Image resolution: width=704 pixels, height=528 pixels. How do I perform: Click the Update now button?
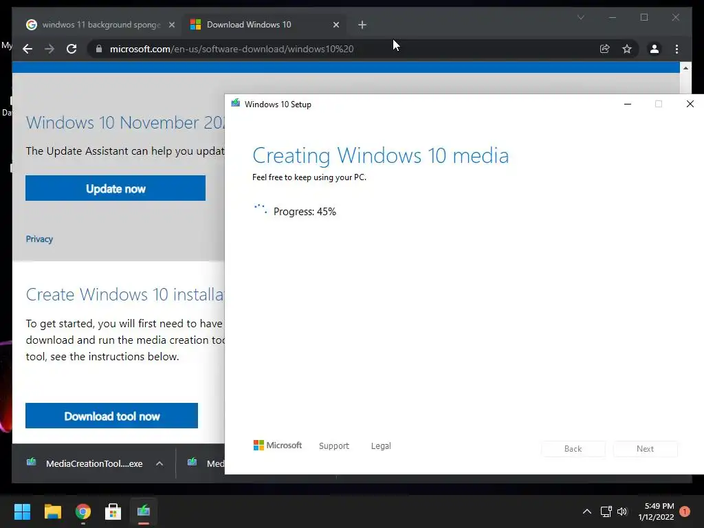(x=115, y=188)
